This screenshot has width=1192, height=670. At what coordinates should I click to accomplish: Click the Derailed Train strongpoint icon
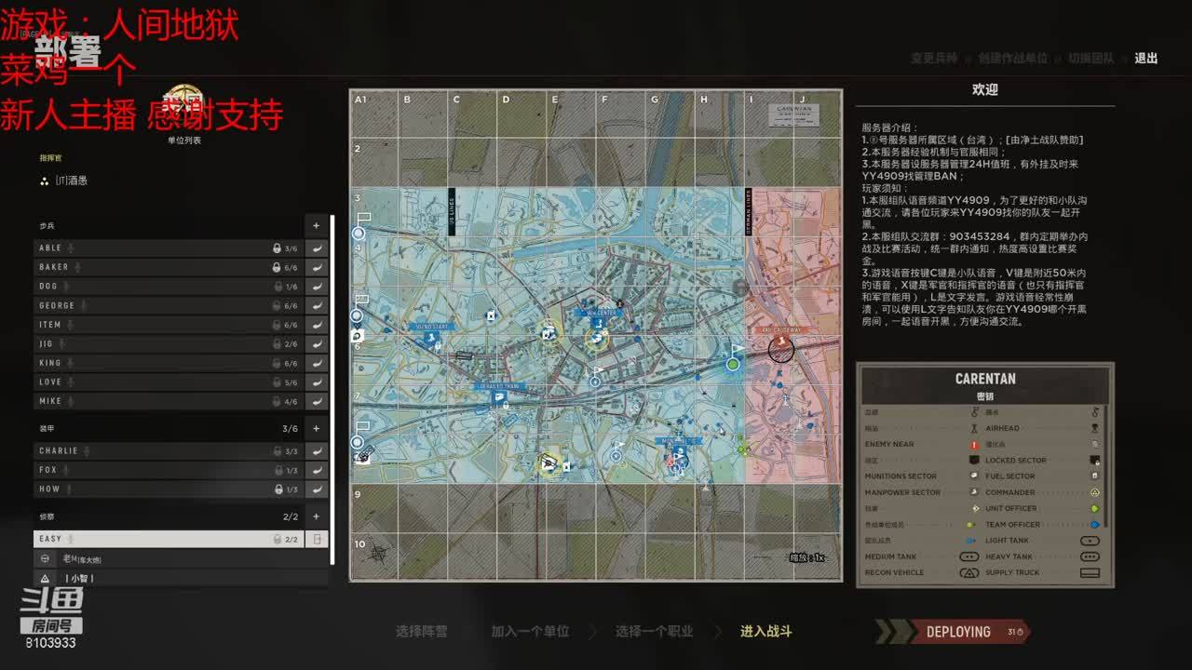tap(501, 398)
